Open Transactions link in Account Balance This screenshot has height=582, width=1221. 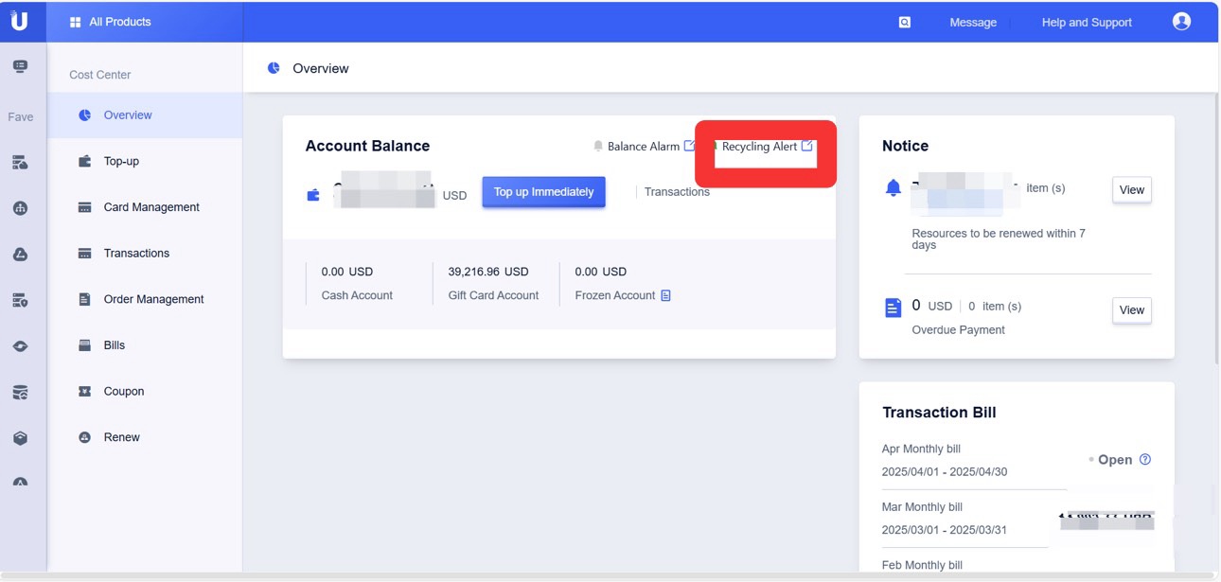(x=677, y=192)
